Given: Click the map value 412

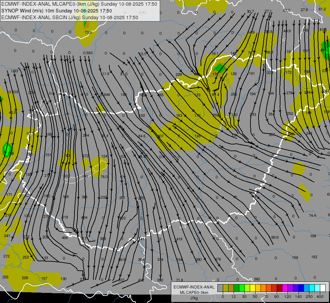Looking at the screenshot, I should 141,280.
